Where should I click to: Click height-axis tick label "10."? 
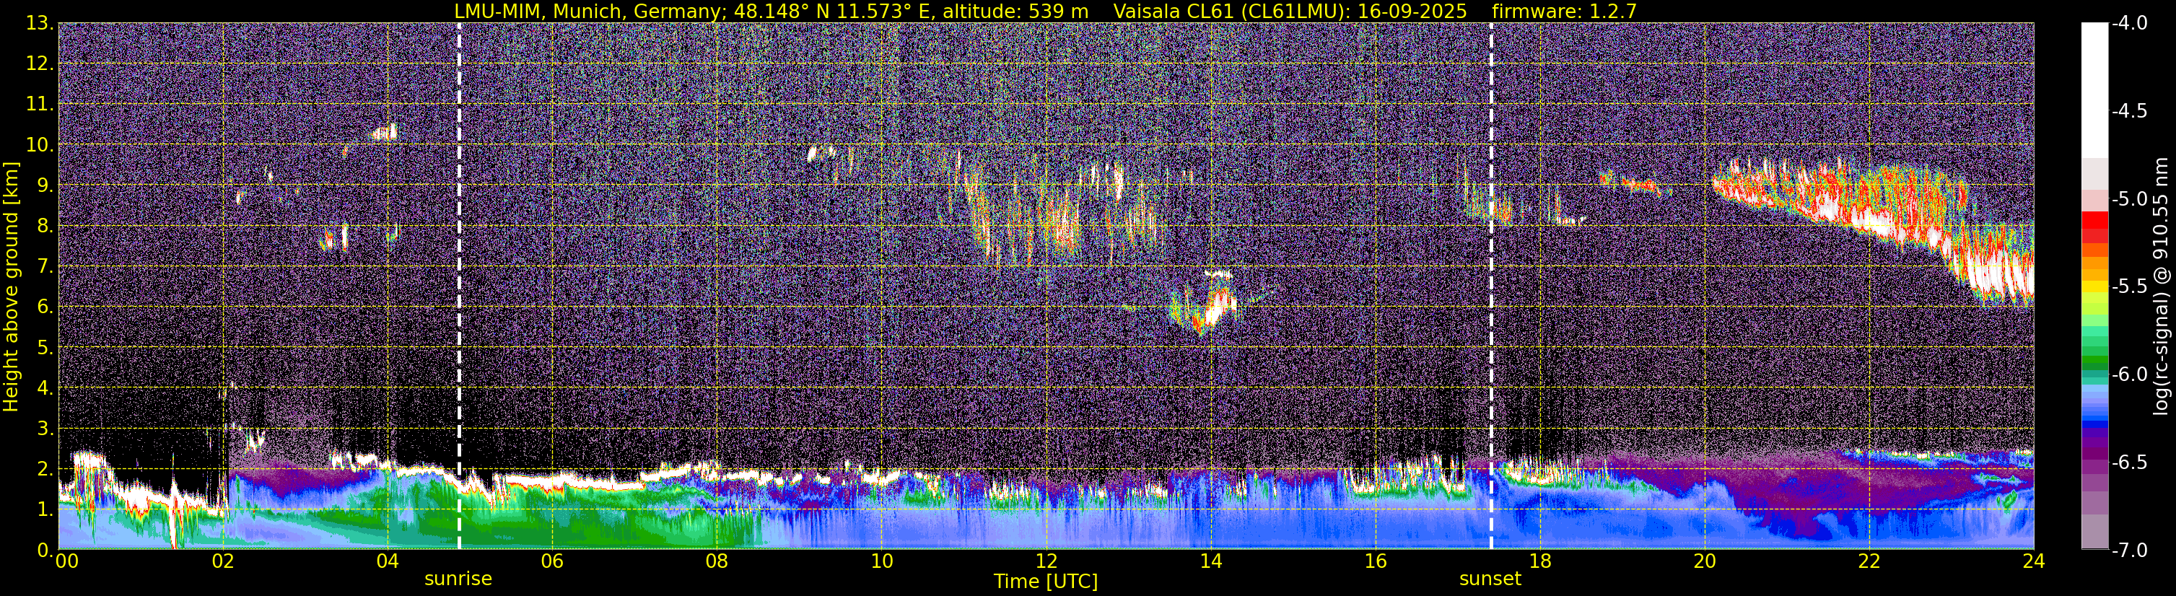pyautogui.click(x=39, y=144)
